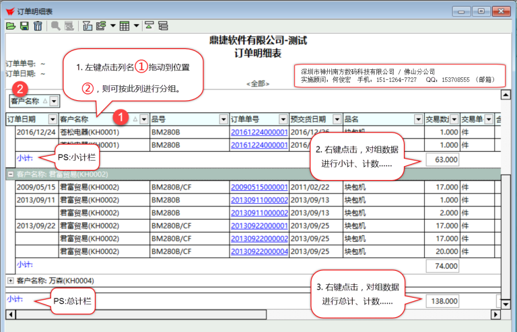Select subtotal value 74.000
517x332 pixels.
point(442,266)
